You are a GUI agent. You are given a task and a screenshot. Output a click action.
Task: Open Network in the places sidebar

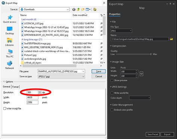point(10,65)
